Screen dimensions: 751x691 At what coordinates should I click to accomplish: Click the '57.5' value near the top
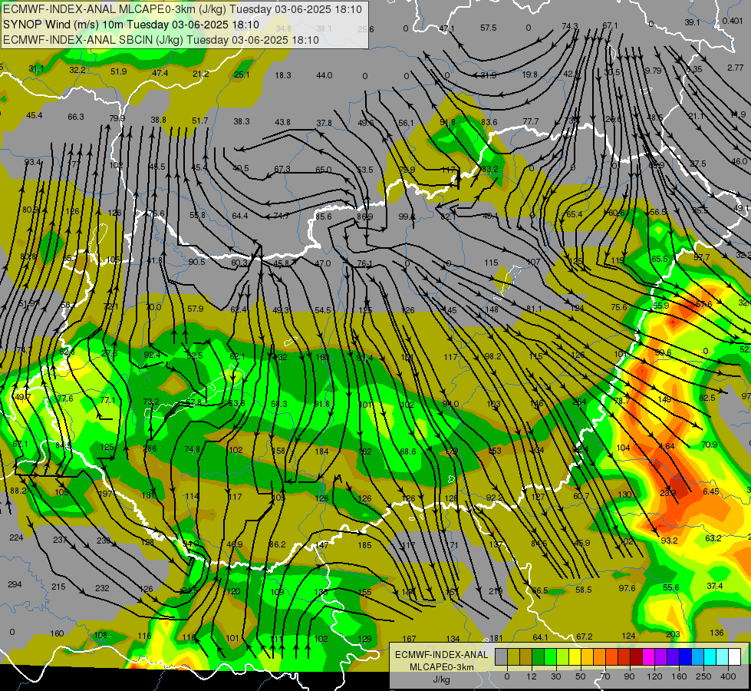tap(489, 28)
